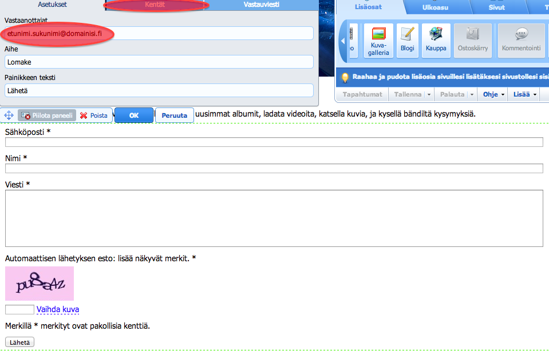Select the Blogi module icon
The height and width of the screenshot is (351, 549).
[x=407, y=41]
